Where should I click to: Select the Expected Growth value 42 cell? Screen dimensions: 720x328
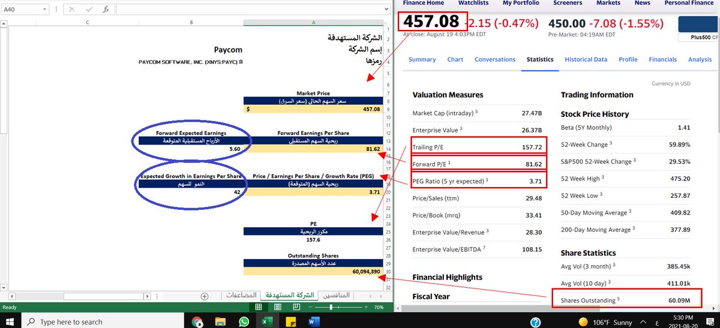click(190, 192)
